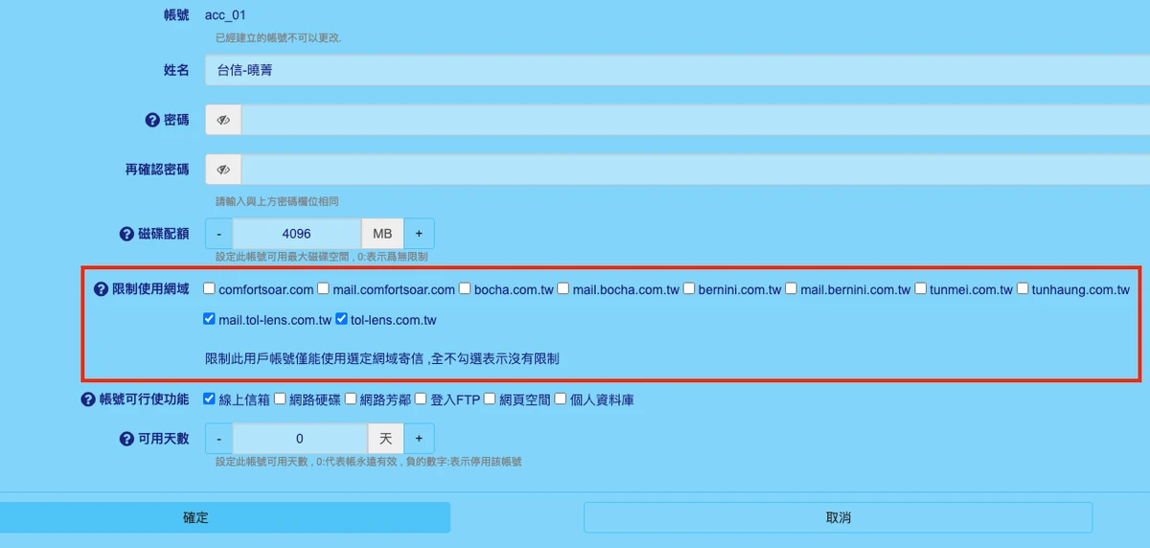Decrease disk quota with minus button

tap(219, 234)
